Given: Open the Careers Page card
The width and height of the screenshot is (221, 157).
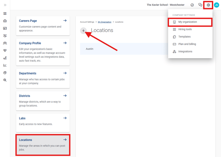Looking at the screenshot, I should pos(43,26).
